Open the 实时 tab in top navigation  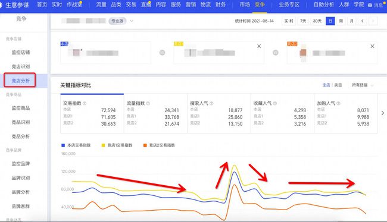point(57,5)
